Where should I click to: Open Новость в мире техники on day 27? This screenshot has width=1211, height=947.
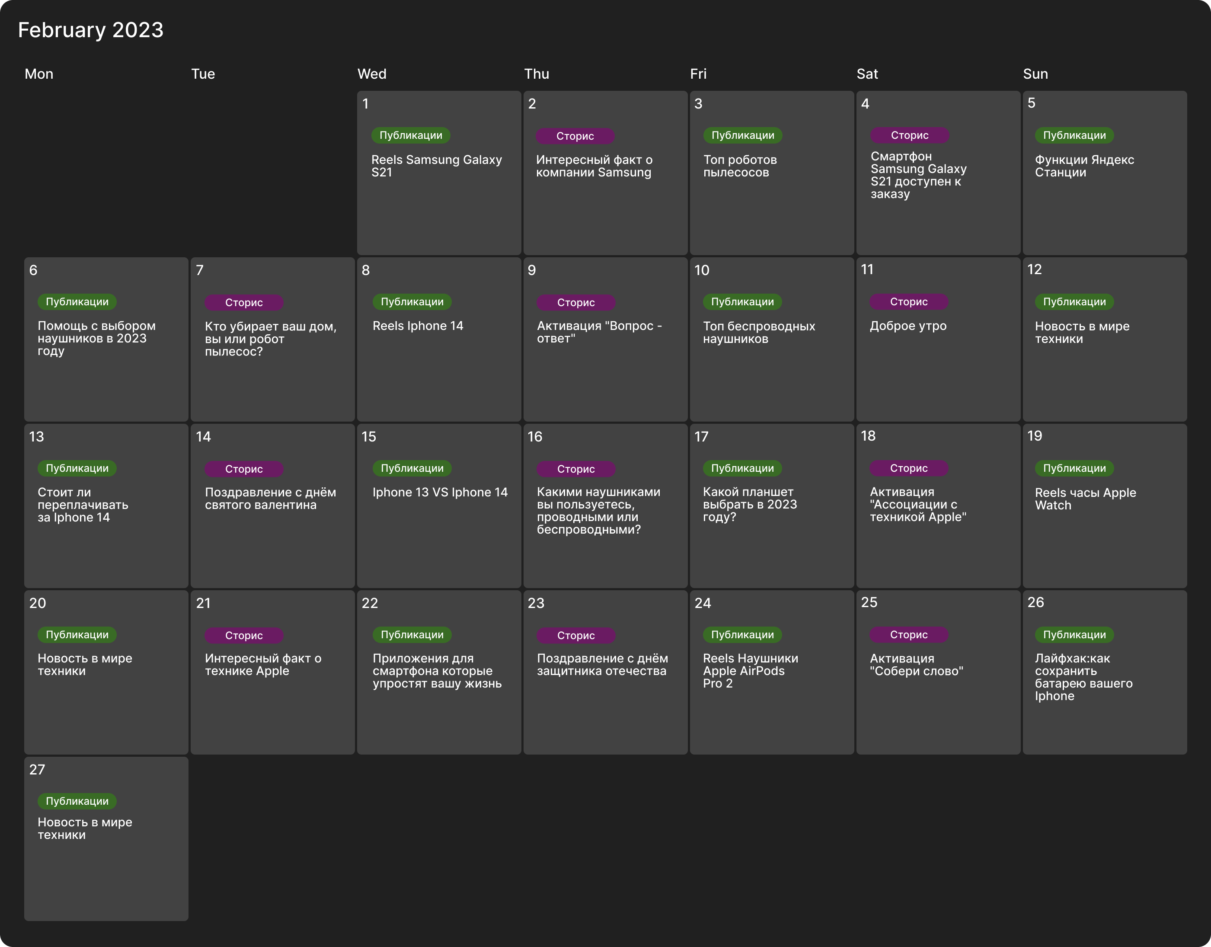coord(85,829)
